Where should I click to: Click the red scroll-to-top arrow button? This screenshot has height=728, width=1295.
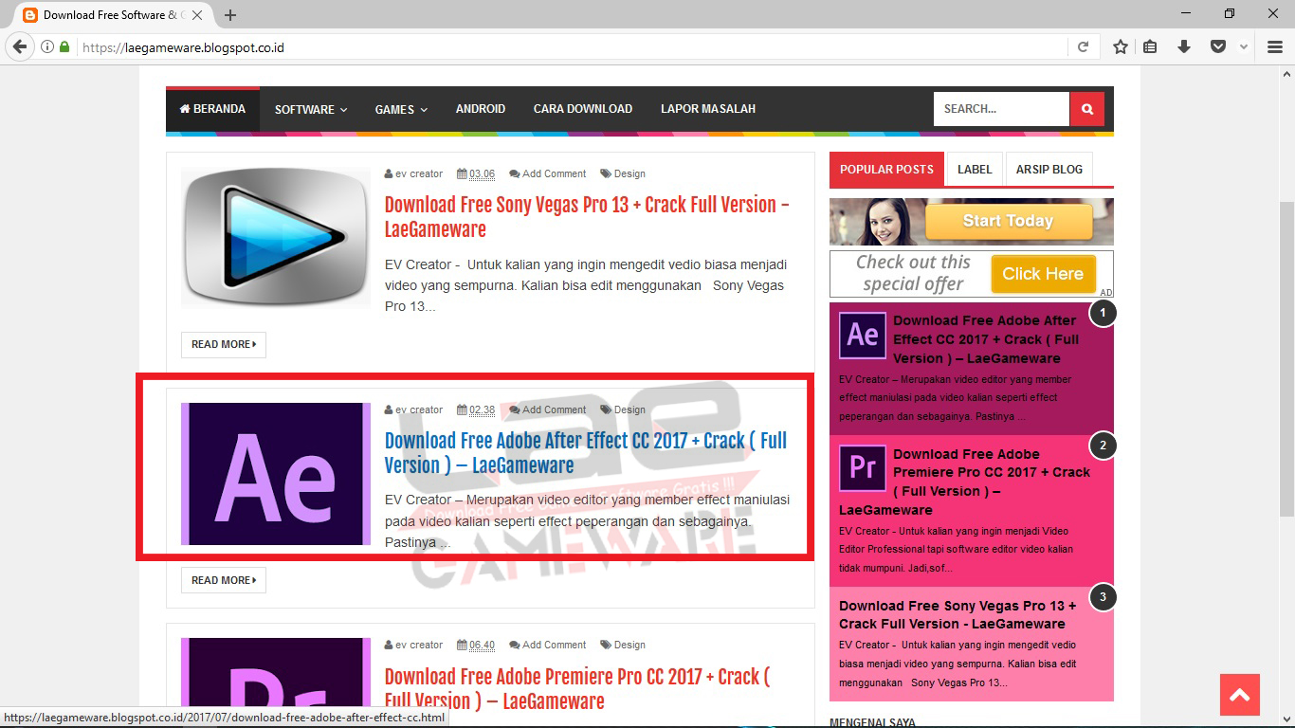click(x=1240, y=696)
